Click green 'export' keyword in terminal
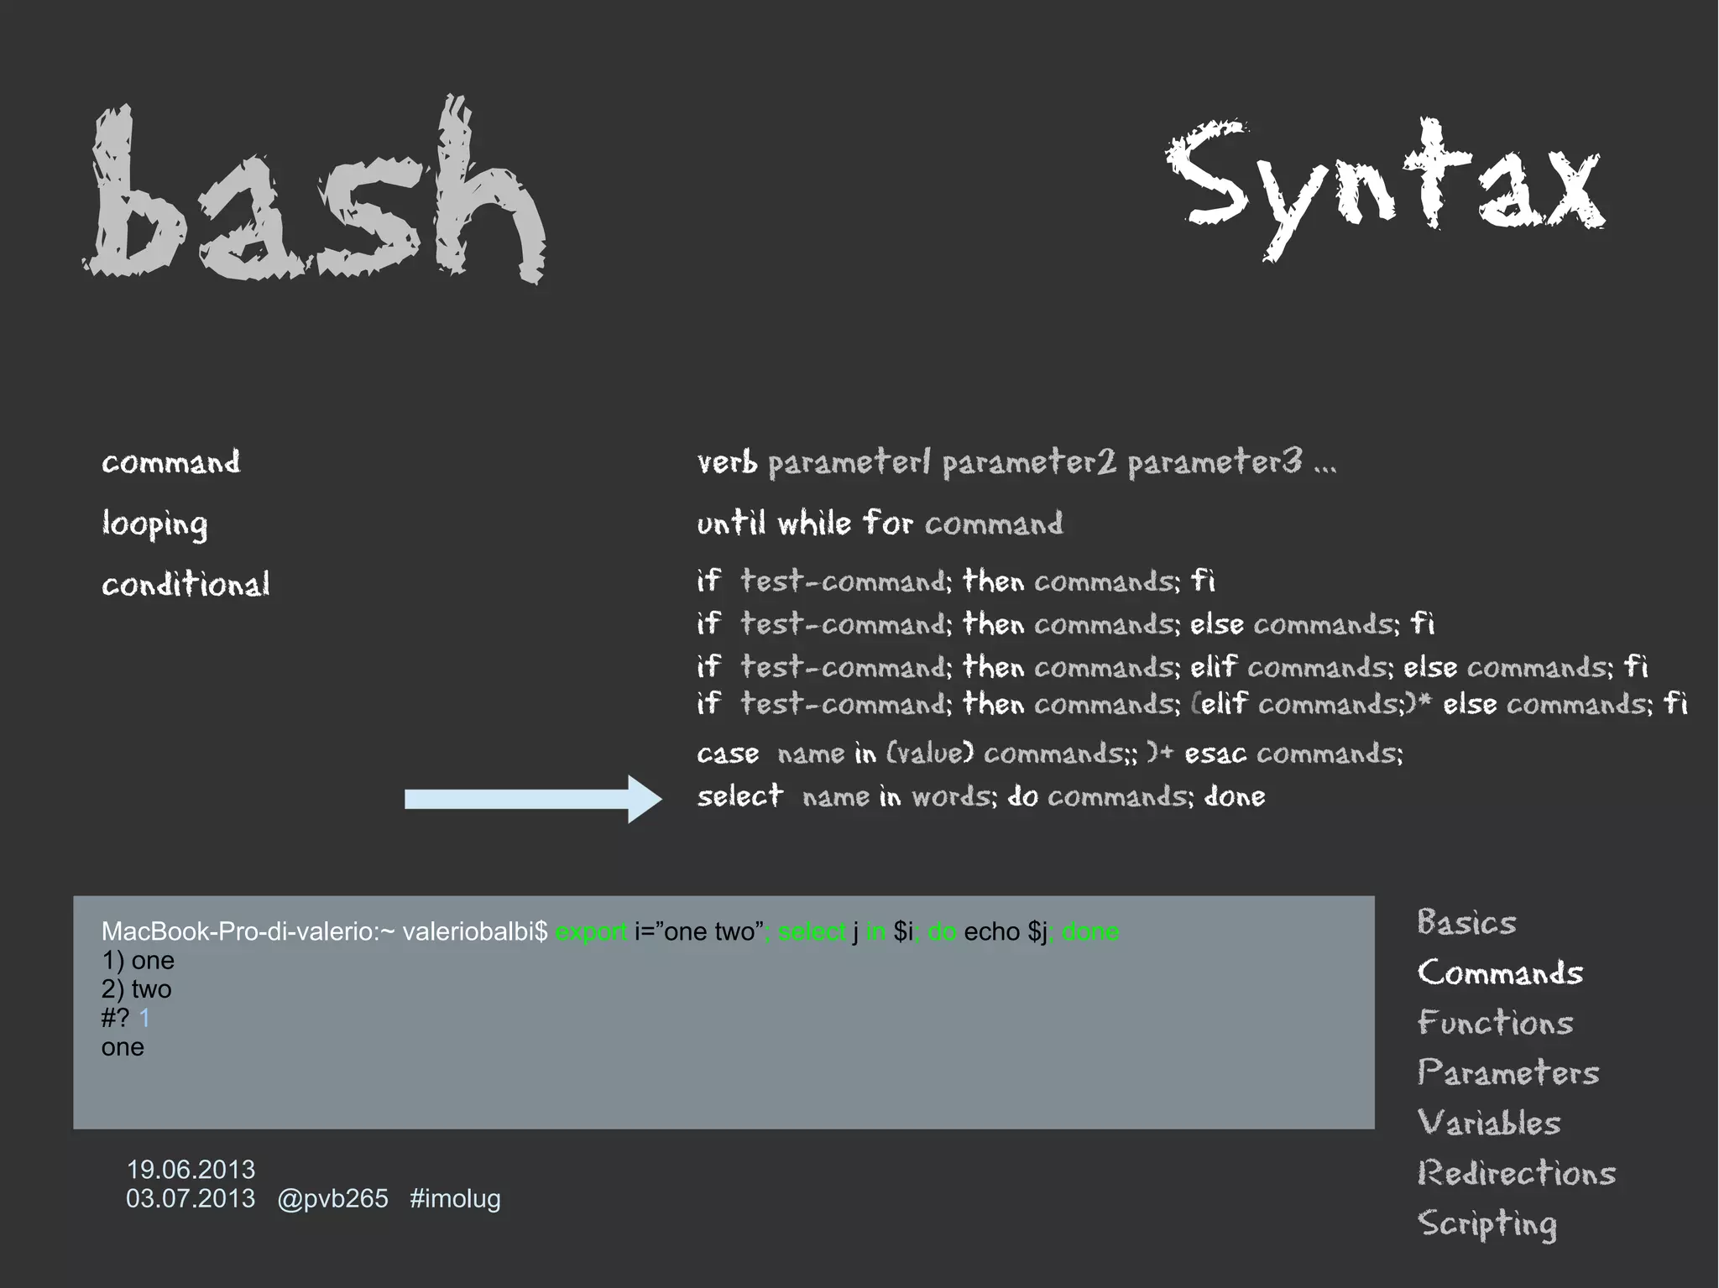Image resolution: width=1719 pixels, height=1288 pixels. click(x=591, y=931)
